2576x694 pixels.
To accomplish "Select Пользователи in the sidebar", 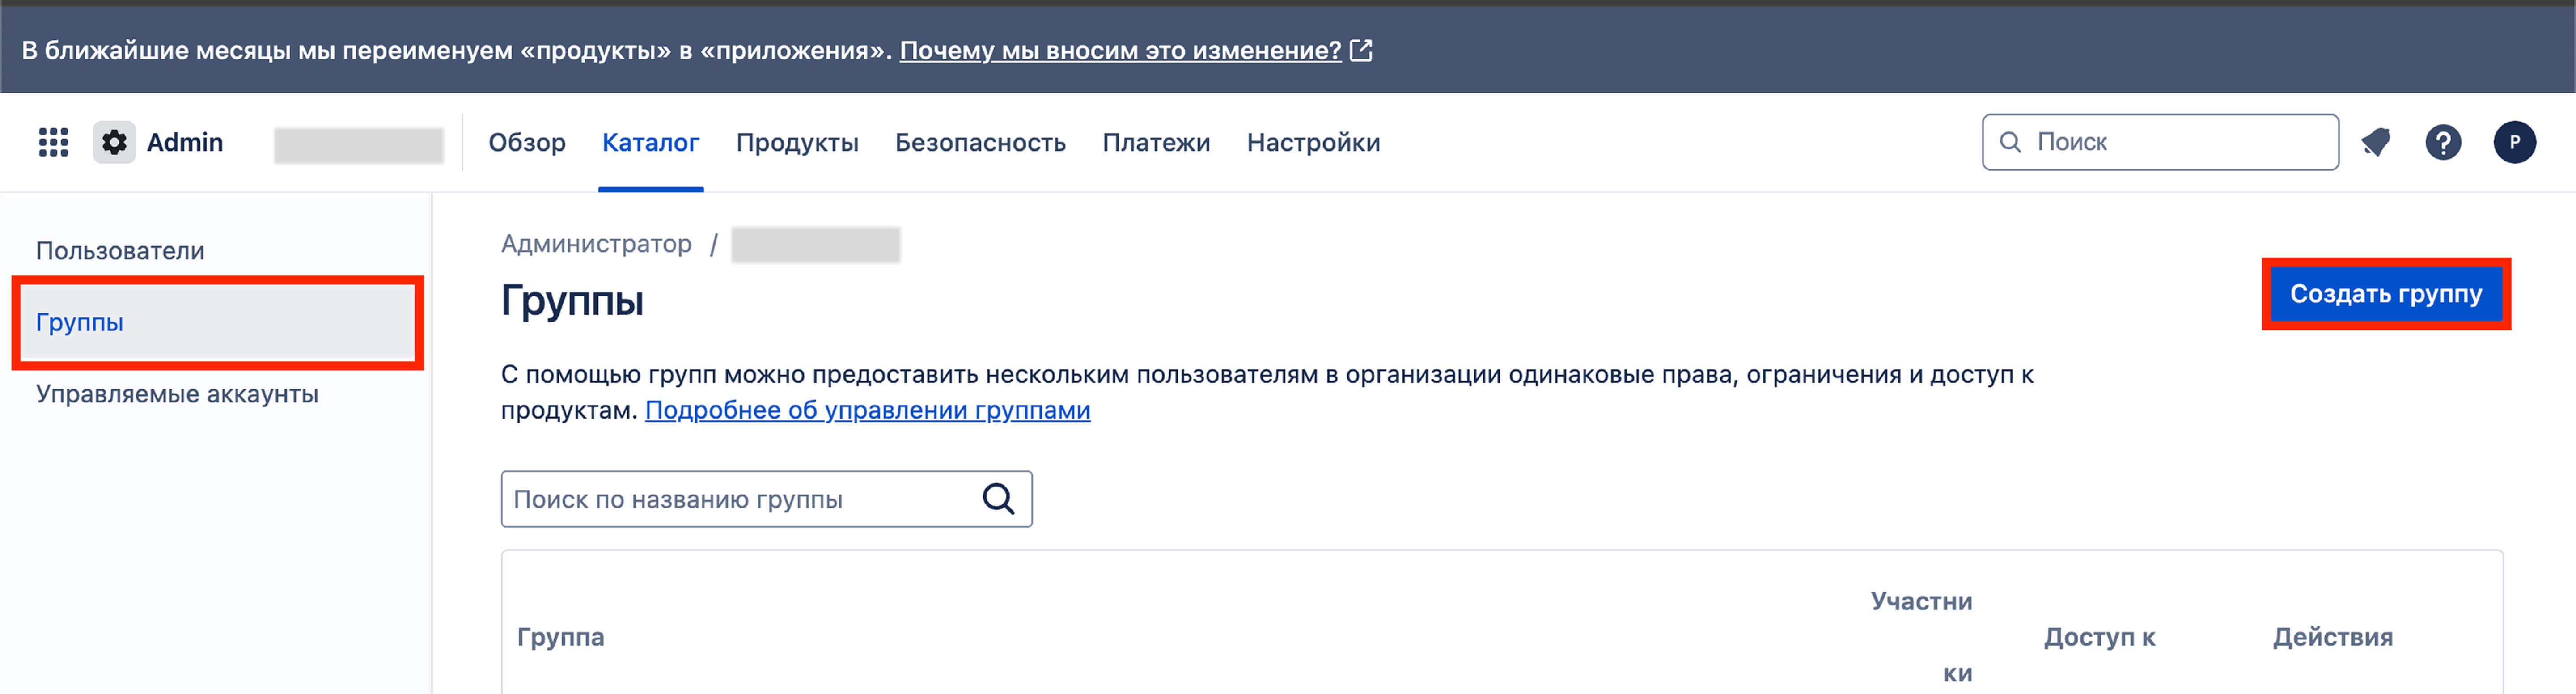I will (x=120, y=251).
